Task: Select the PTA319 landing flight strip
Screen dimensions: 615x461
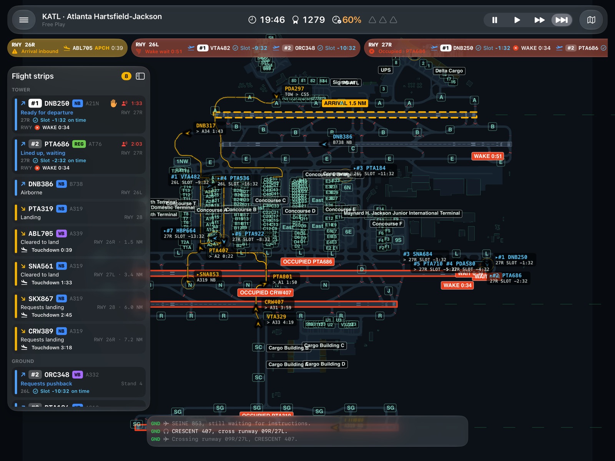Action: click(79, 212)
